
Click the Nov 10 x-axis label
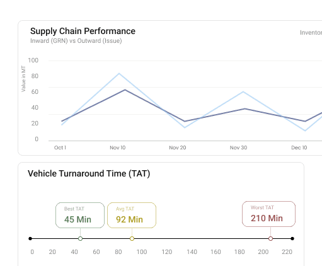pyautogui.click(x=118, y=147)
